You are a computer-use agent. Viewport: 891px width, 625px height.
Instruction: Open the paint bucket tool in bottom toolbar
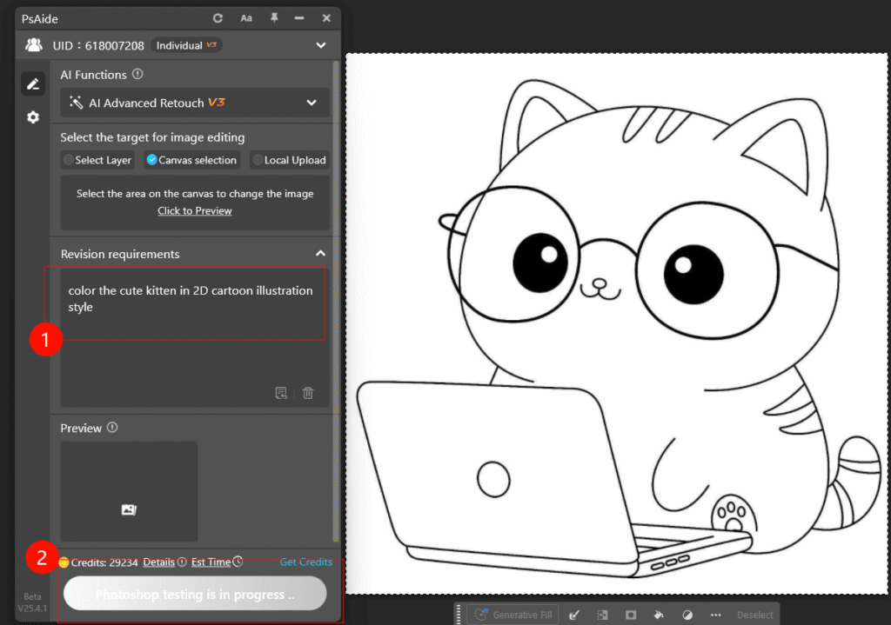[658, 615]
